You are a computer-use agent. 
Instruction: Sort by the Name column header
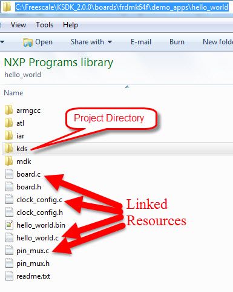coord(13,93)
